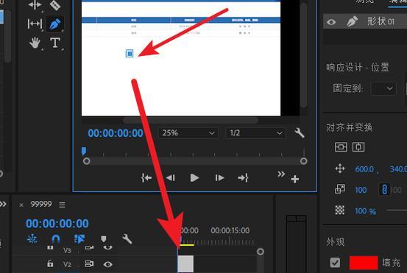Edit position X value 600.0
407x273 pixels.
[x=364, y=169]
